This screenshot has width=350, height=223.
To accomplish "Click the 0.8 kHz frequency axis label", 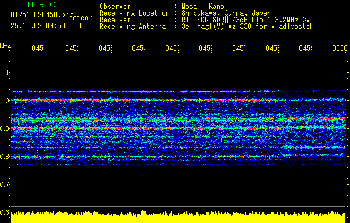I will 4,156.
